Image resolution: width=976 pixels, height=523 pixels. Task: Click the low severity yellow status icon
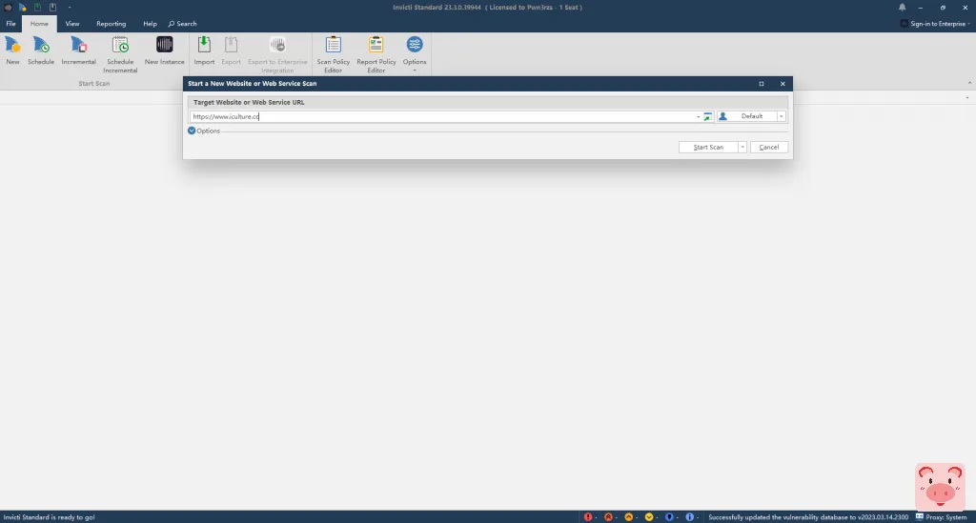click(x=649, y=516)
